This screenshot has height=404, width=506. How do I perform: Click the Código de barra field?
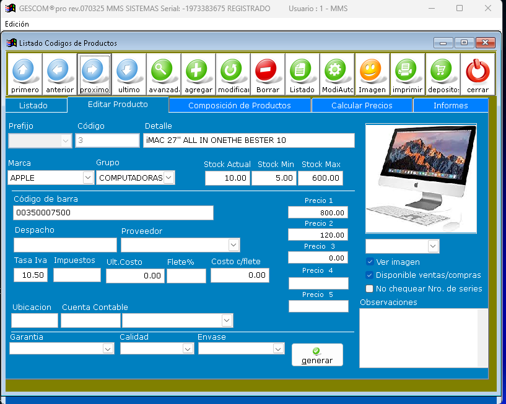tap(113, 213)
